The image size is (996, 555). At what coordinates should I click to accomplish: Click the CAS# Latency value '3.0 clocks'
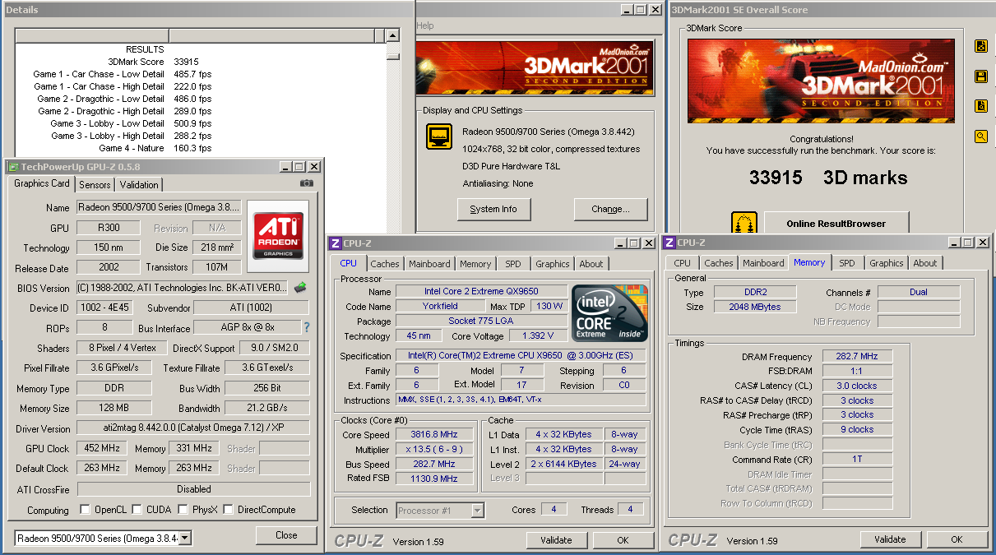pyautogui.click(x=857, y=386)
